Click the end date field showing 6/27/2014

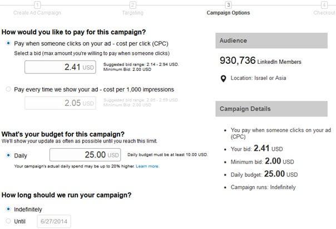click(54, 221)
